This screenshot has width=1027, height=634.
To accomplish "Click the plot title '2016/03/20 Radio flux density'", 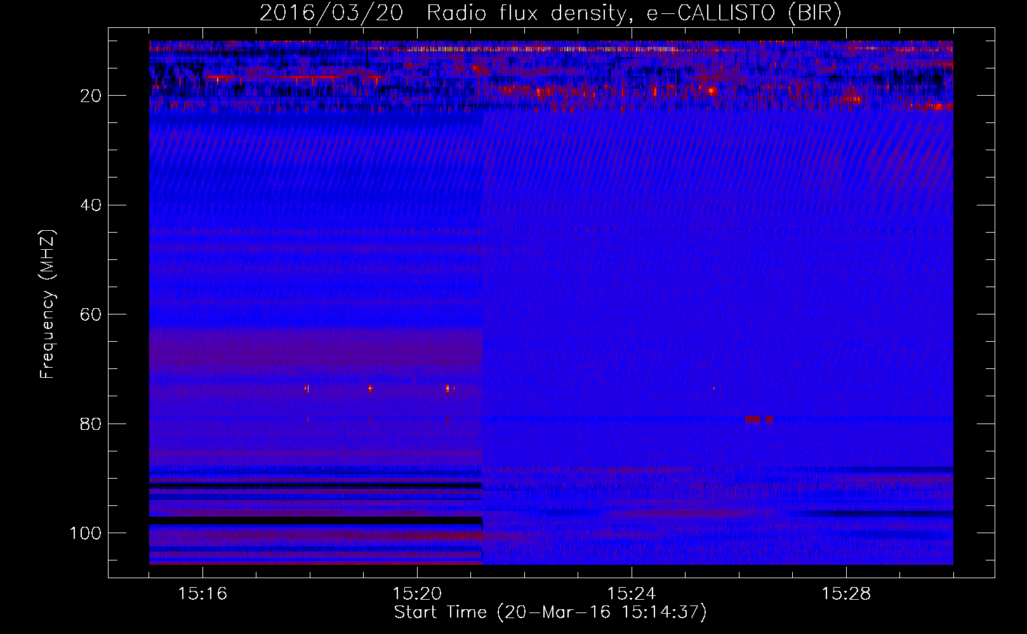I will pyautogui.click(x=442, y=13).
